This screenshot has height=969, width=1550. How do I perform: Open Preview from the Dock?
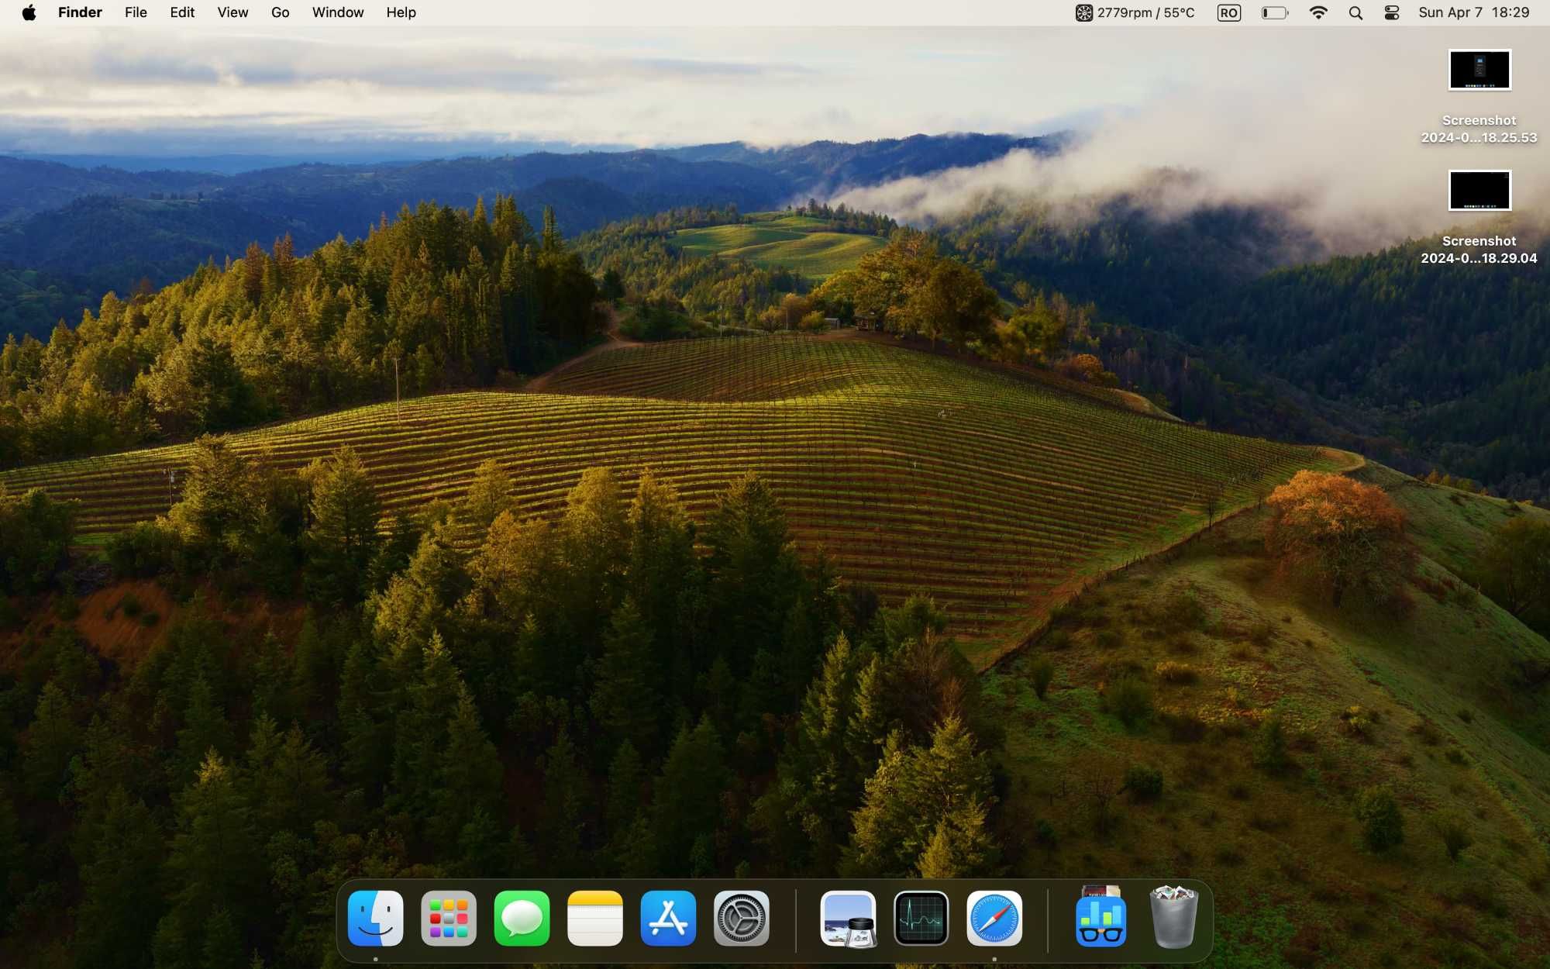tap(848, 919)
